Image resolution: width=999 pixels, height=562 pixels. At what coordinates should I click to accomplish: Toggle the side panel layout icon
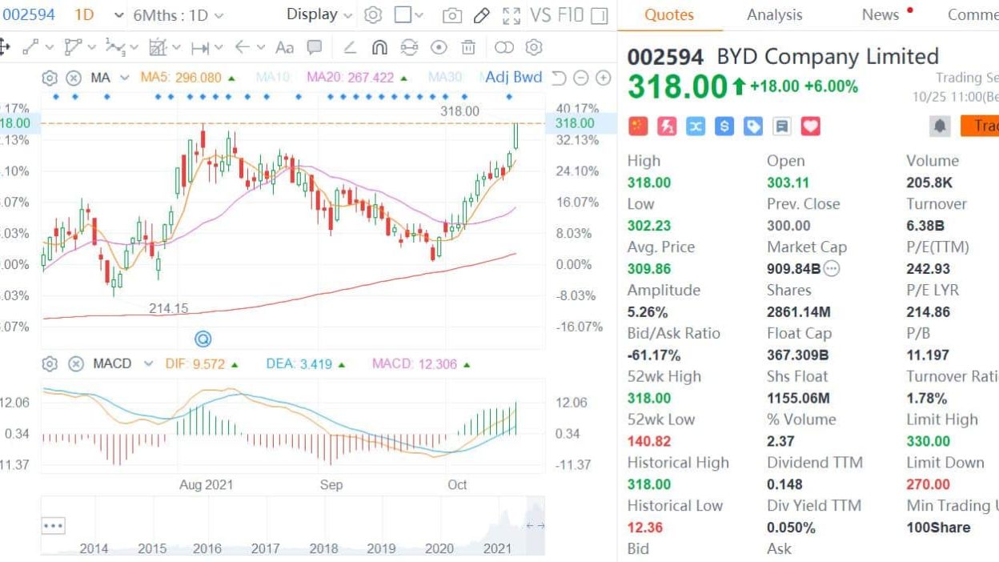[600, 15]
